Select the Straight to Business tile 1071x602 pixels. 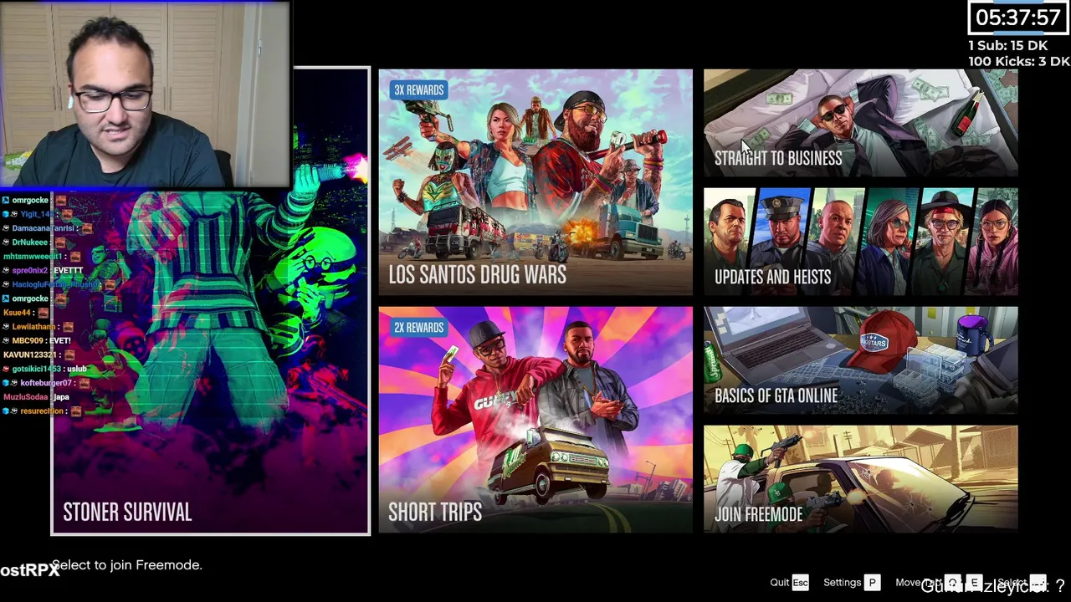(860, 123)
